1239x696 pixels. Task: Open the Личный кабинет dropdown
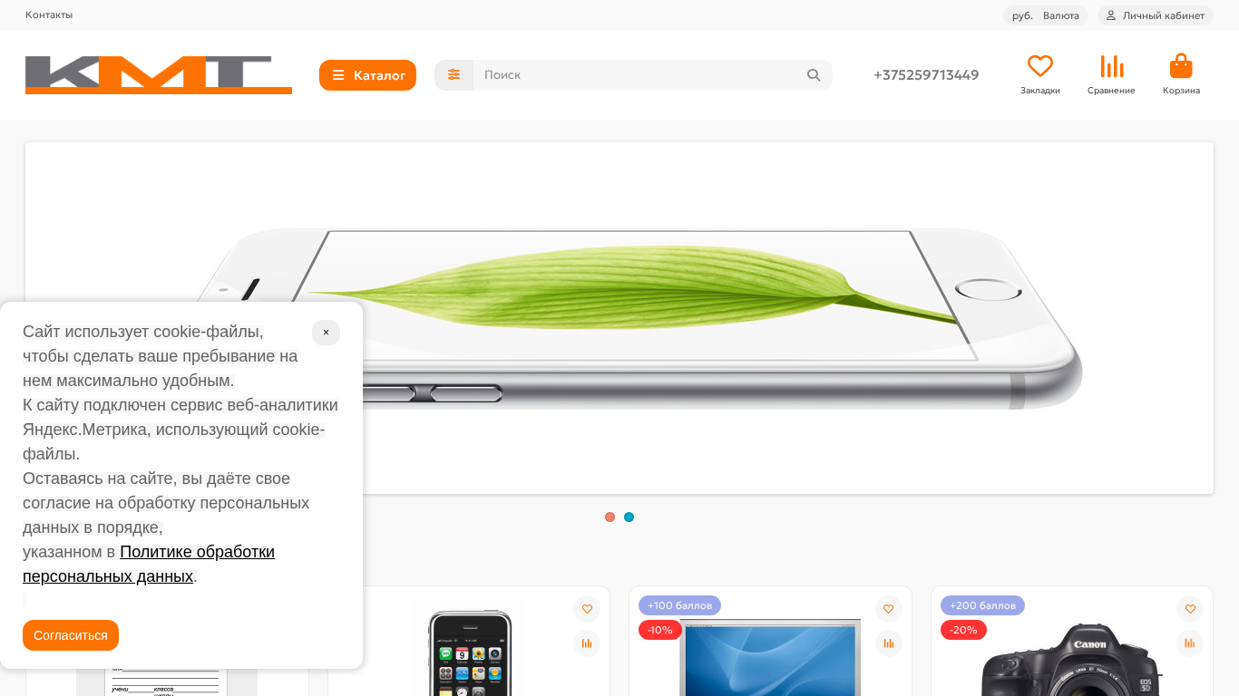pos(1156,15)
